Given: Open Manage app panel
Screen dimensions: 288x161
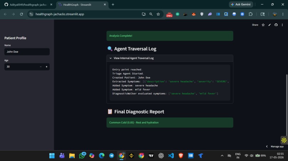Looking at the screenshot, I should point(275,146).
